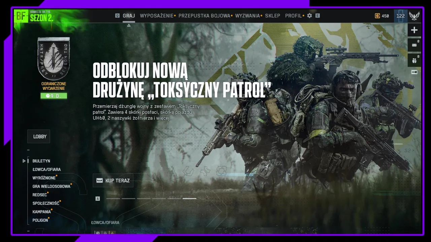This screenshot has width=431, height=242.
Task: Click the card icon inside KUP TERAZ
Action: point(99,180)
